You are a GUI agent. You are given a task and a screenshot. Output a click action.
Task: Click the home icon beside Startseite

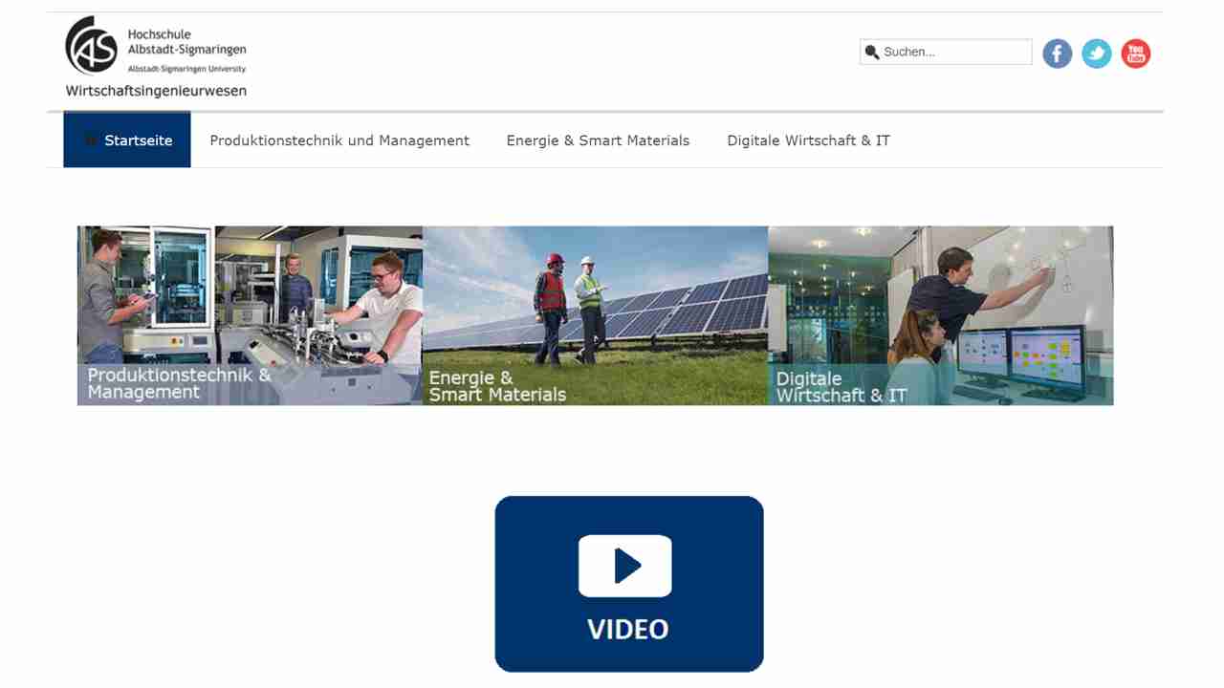pyautogui.click(x=91, y=140)
